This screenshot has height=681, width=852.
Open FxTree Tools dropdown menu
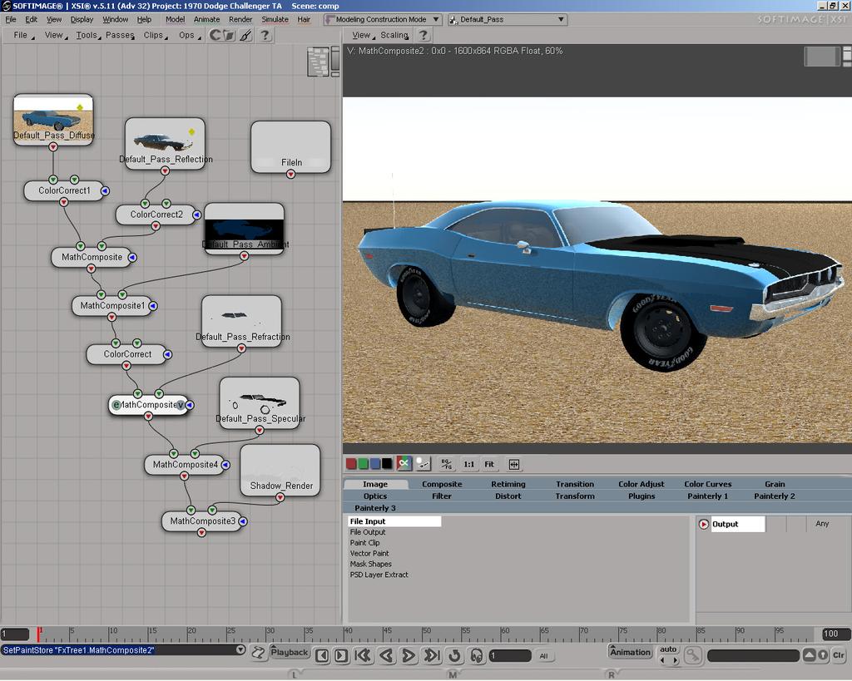(x=87, y=35)
